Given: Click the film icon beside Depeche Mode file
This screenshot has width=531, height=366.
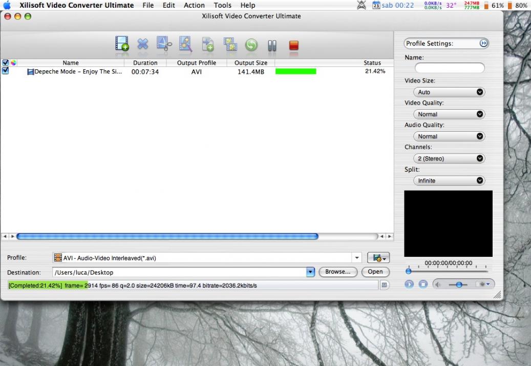Looking at the screenshot, I should (x=31, y=72).
